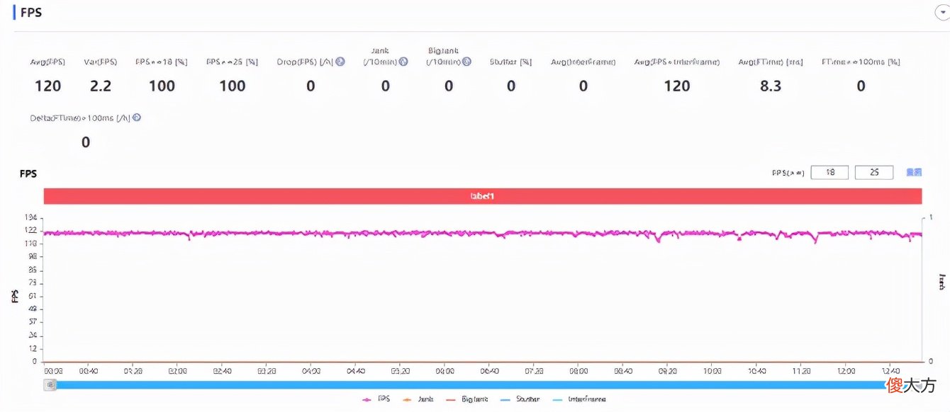Click the blue reset link beside threshold fields
Screen dimensions: 950x412
(914, 172)
